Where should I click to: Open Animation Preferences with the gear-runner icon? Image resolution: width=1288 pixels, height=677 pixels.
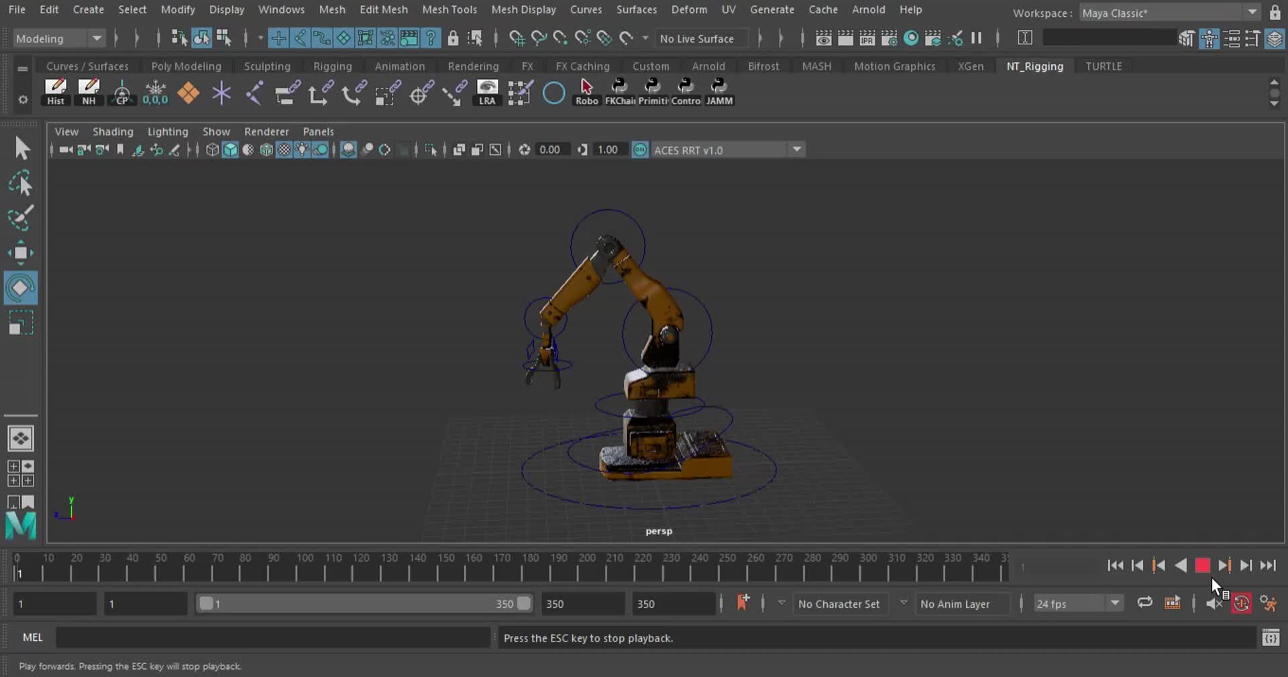click(x=1269, y=604)
